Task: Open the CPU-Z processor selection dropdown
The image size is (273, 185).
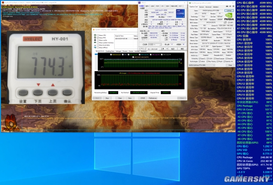Action: coord(155,45)
